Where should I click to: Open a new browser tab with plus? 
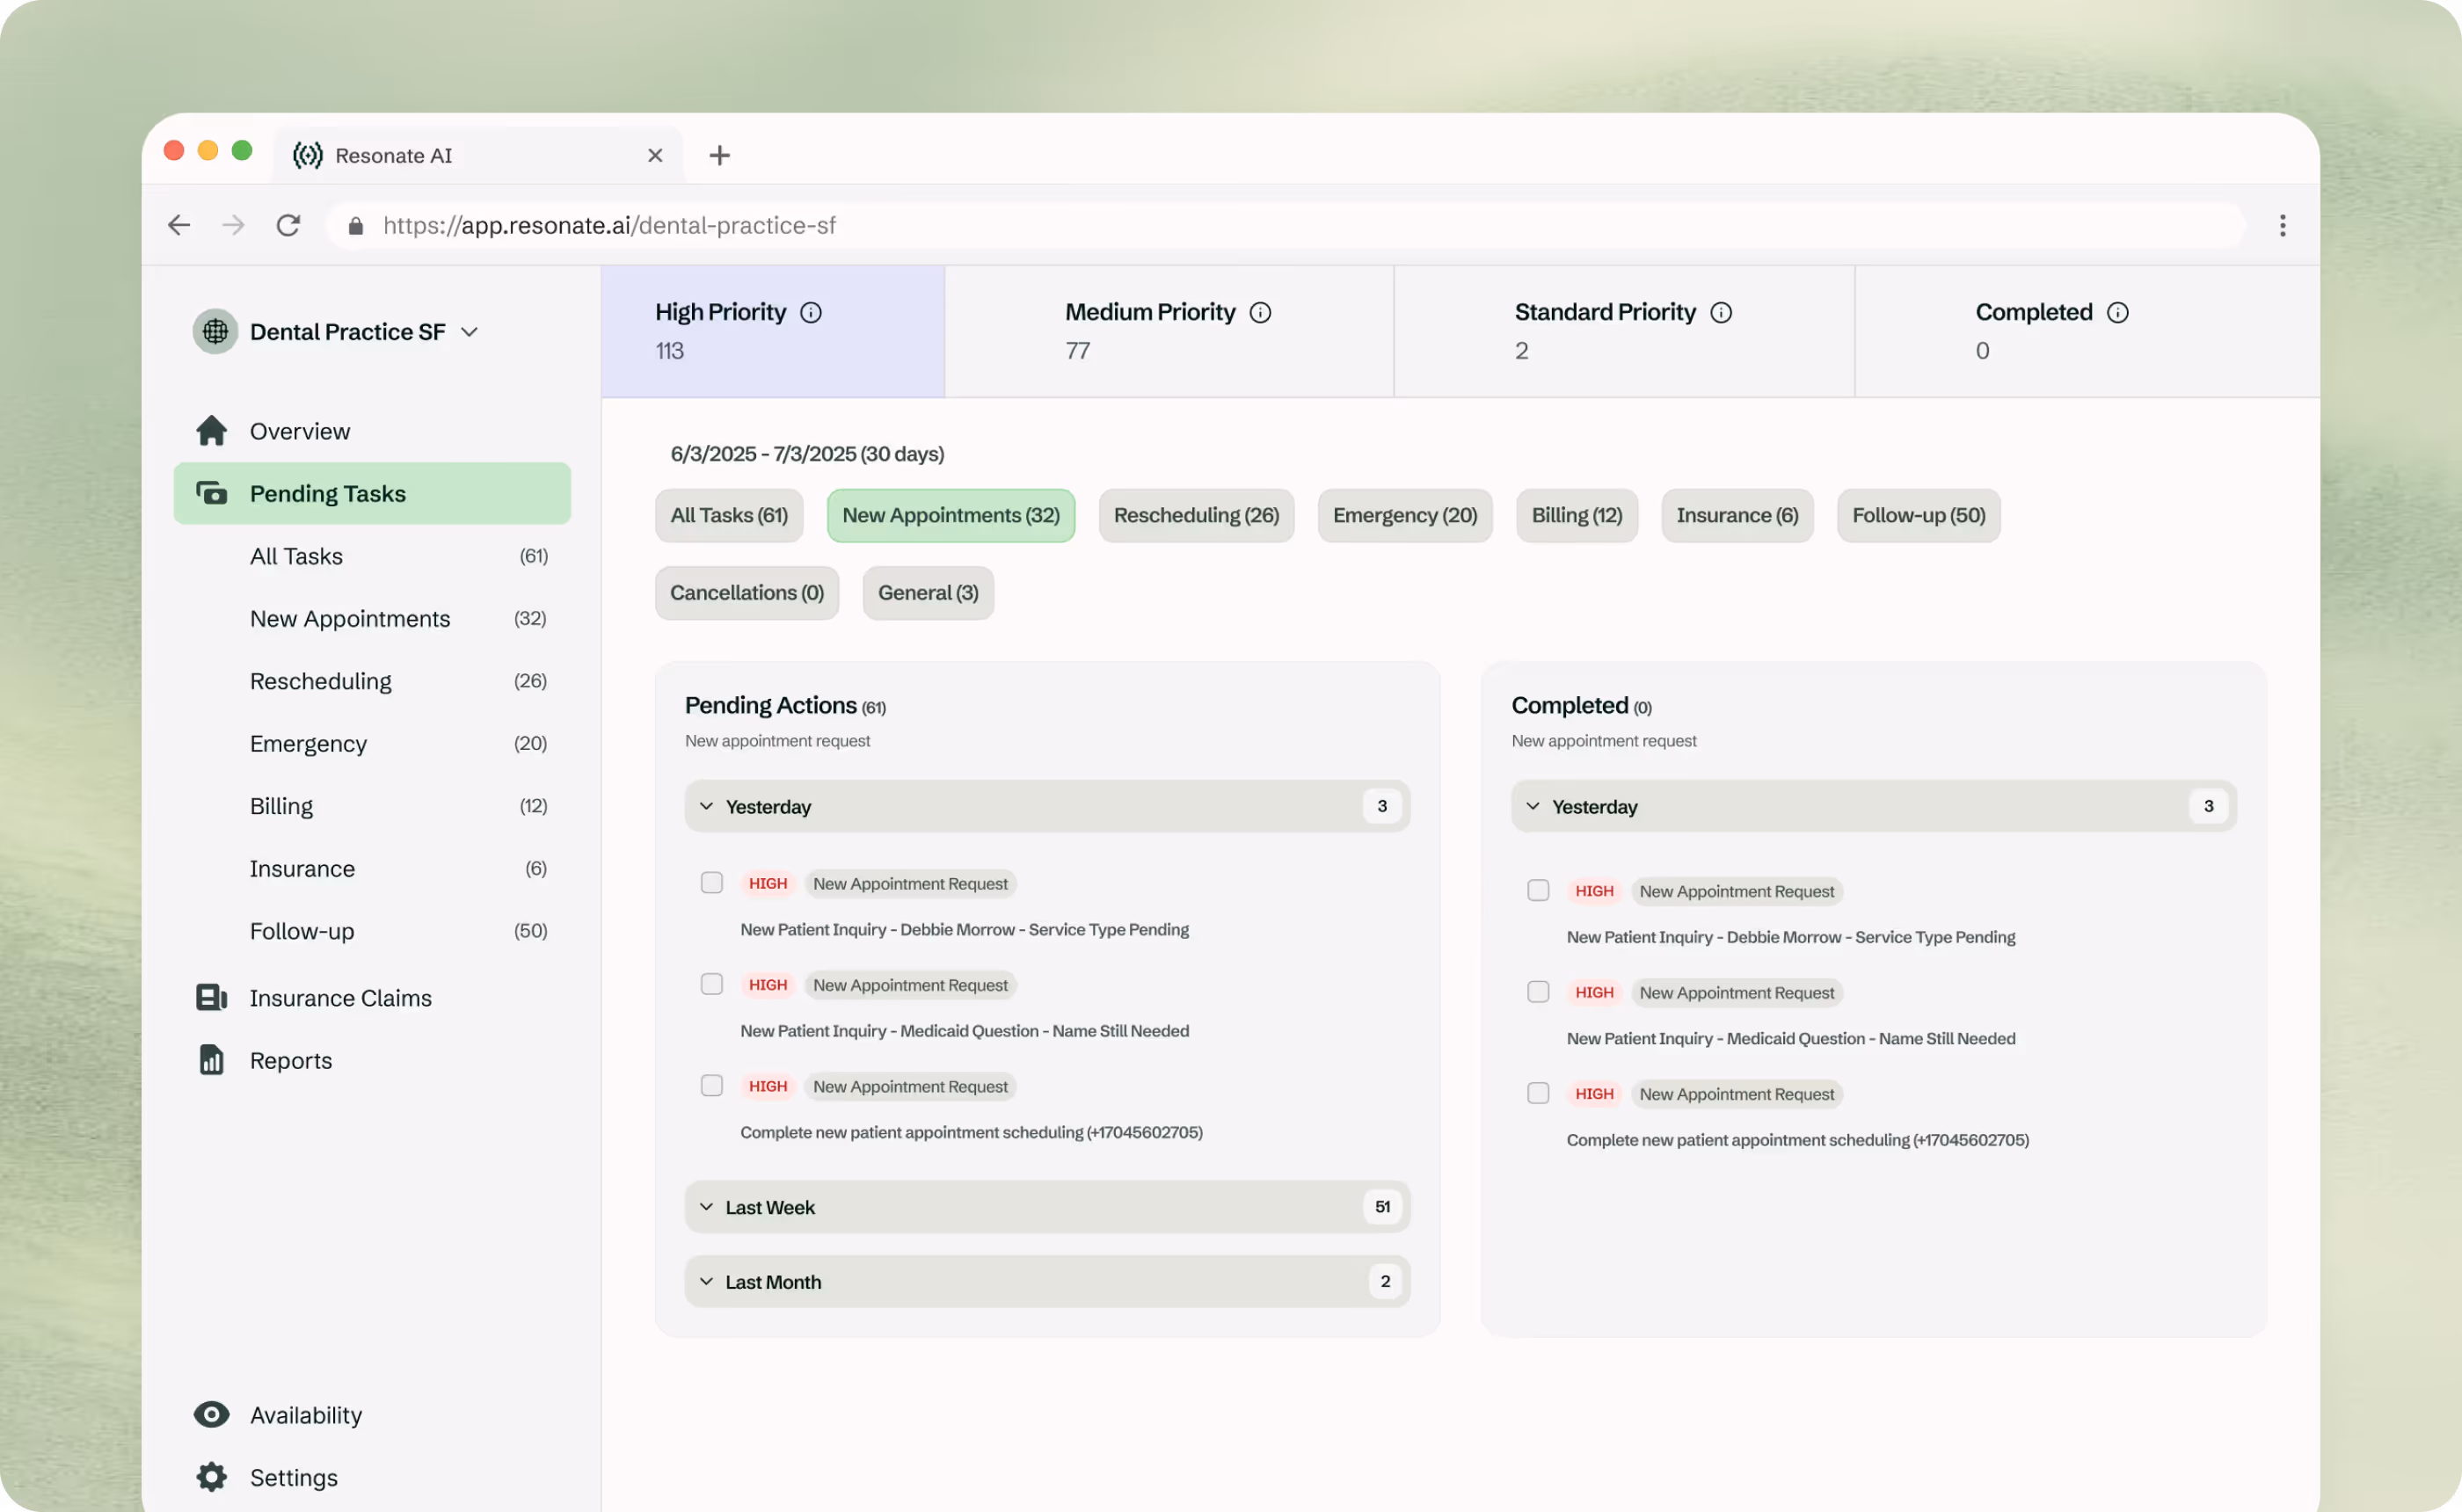(719, 155)
